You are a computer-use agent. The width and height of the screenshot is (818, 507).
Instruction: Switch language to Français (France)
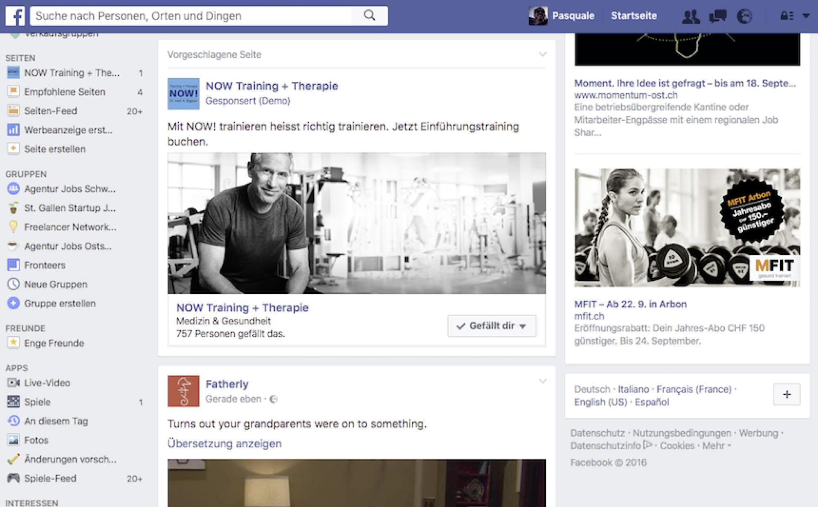tap(694, 389)
